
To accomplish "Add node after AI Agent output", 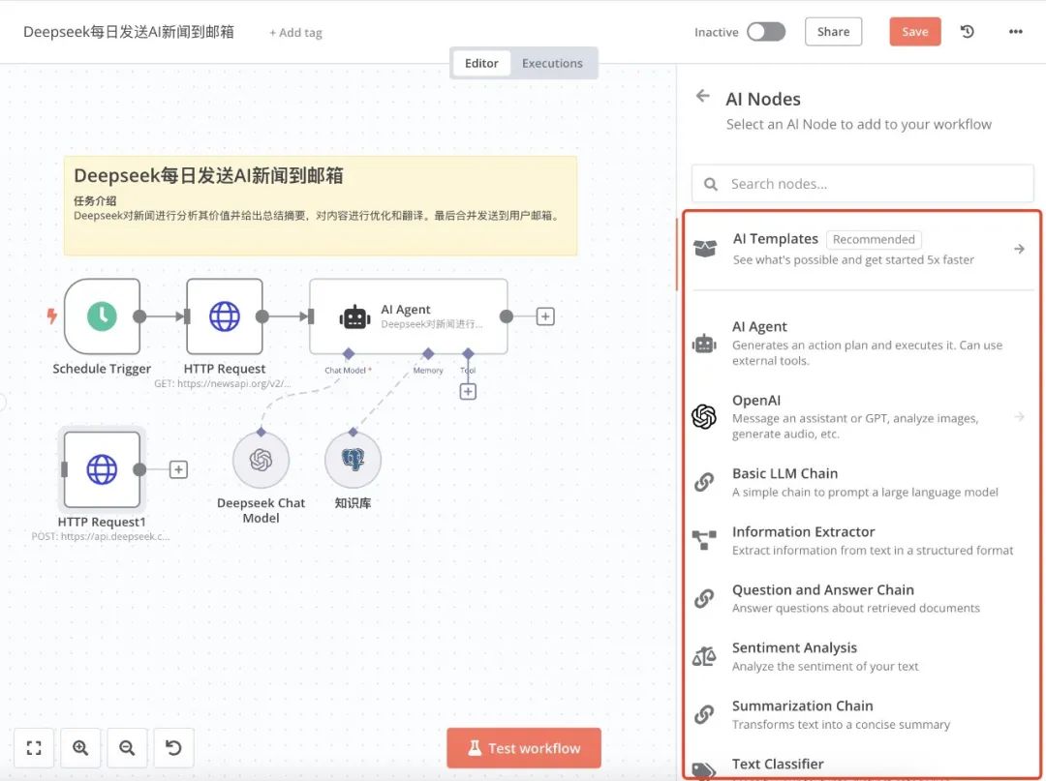I will coord(545,316).
